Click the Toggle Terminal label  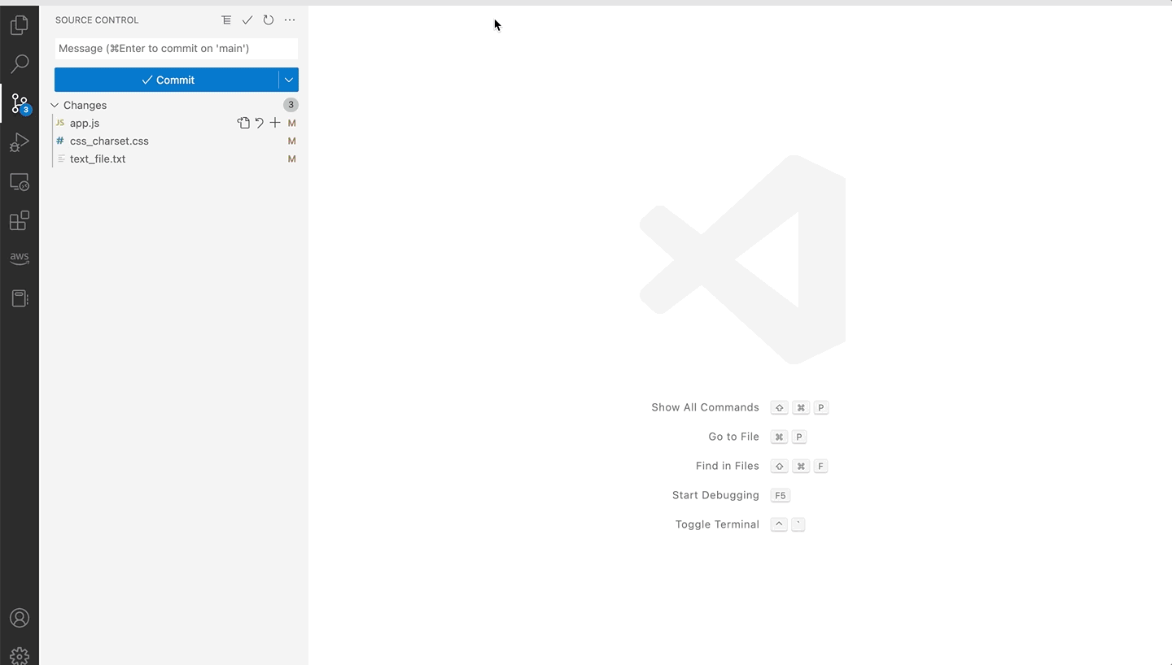click(717, 524)
